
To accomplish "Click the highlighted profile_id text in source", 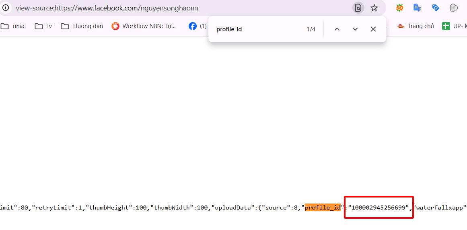I will point(323,208).
